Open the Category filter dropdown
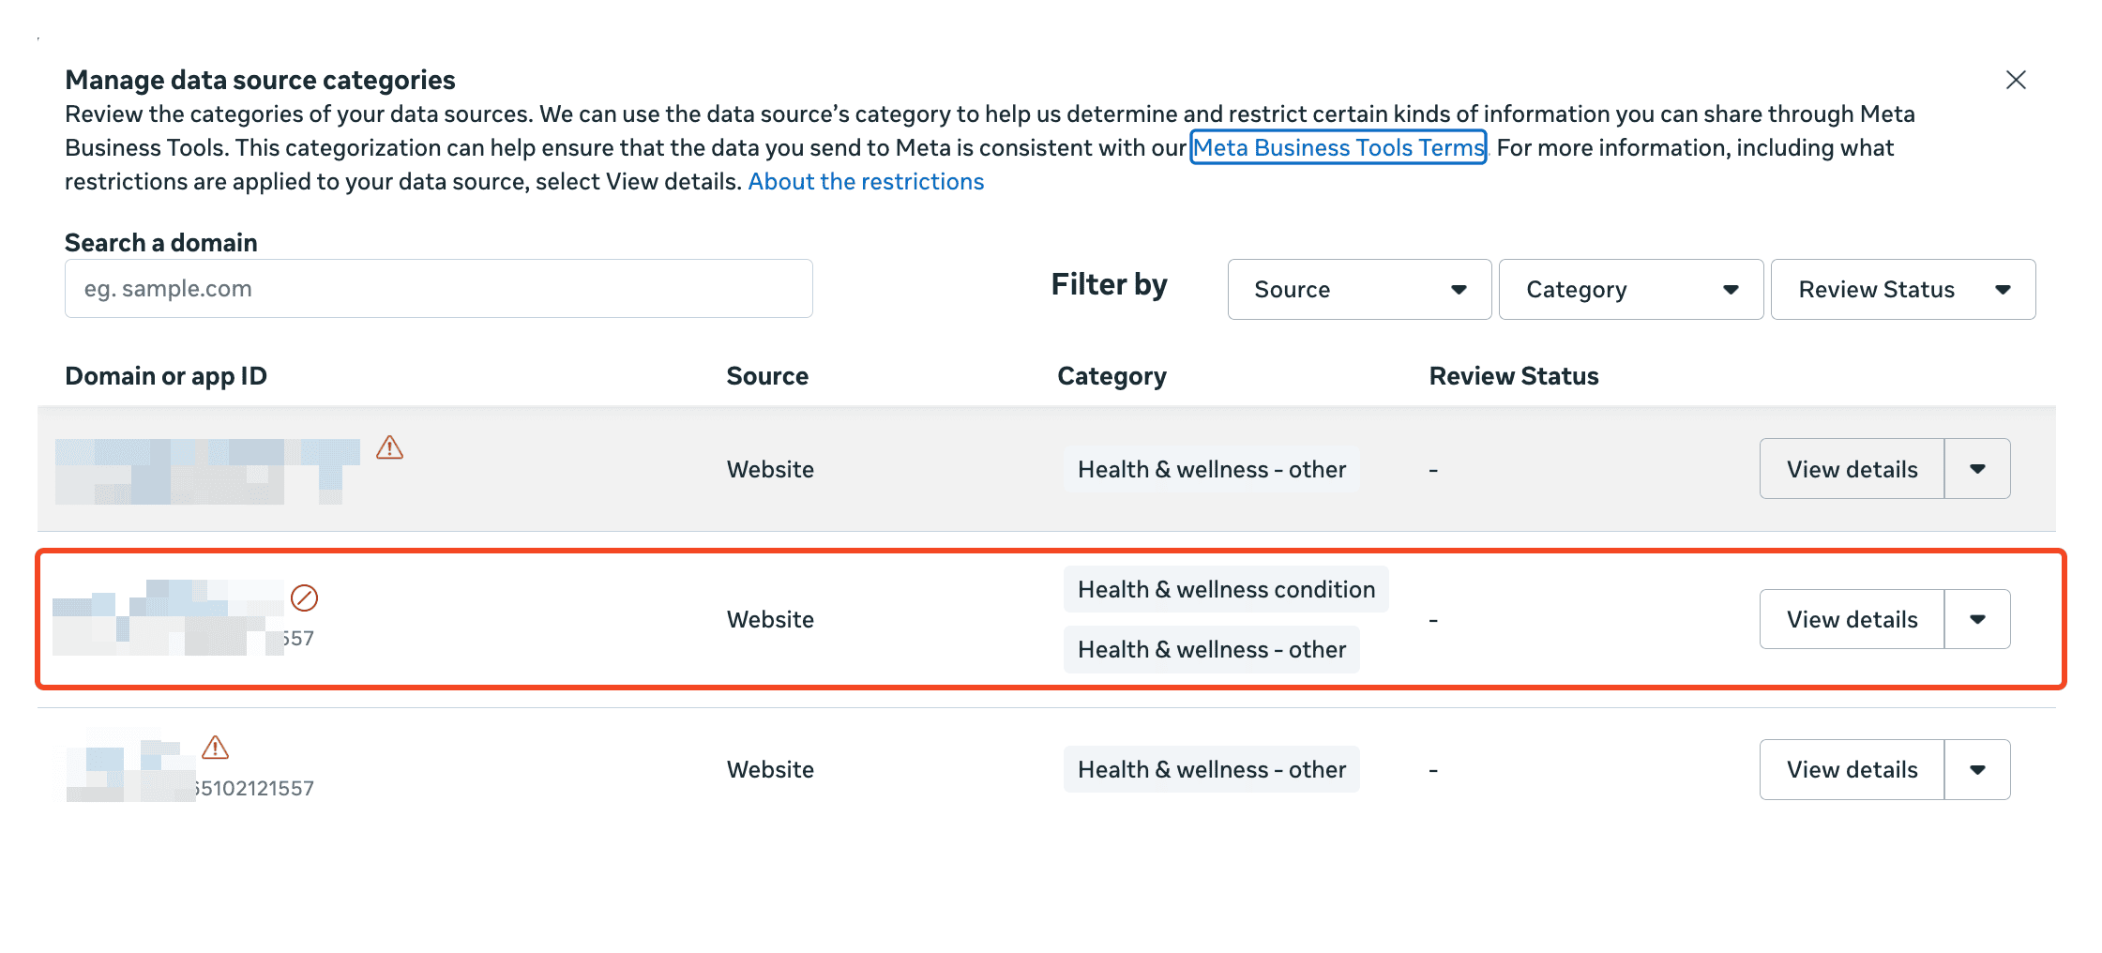 1630,290
